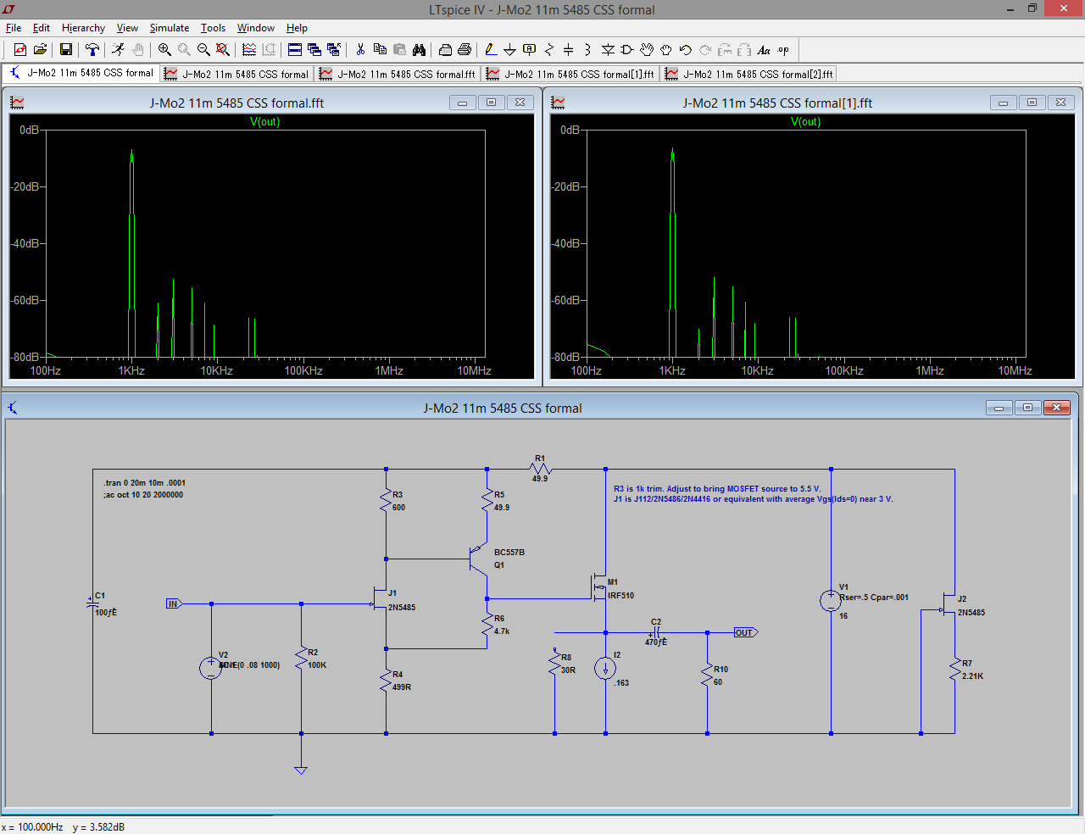Click the Zoom Out magnifier icon
1085x834 pixels.
[203, 50]
